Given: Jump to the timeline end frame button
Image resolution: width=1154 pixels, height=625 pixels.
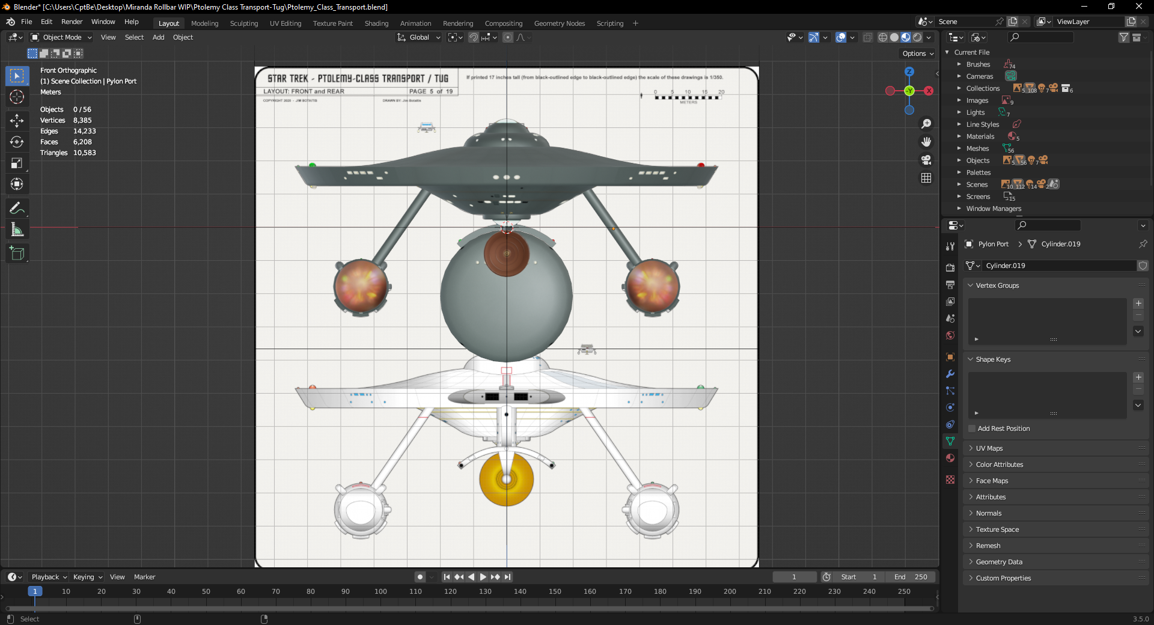Looking at the screenshot, I should click(x=507, y=577).
